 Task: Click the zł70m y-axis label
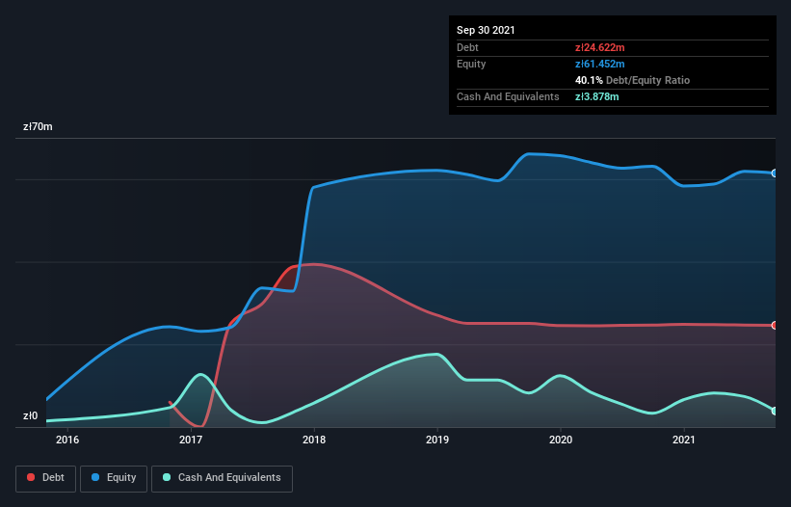pyautogui.click(x=38, y=126)
